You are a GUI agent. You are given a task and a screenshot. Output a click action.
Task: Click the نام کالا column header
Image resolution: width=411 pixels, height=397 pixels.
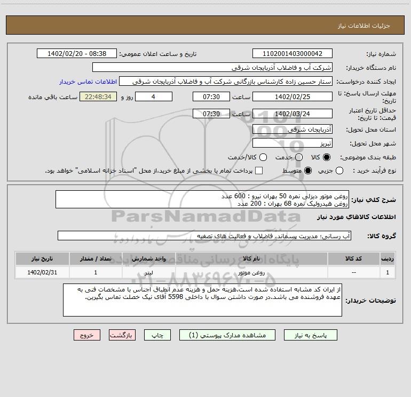[x=251, y=258]
